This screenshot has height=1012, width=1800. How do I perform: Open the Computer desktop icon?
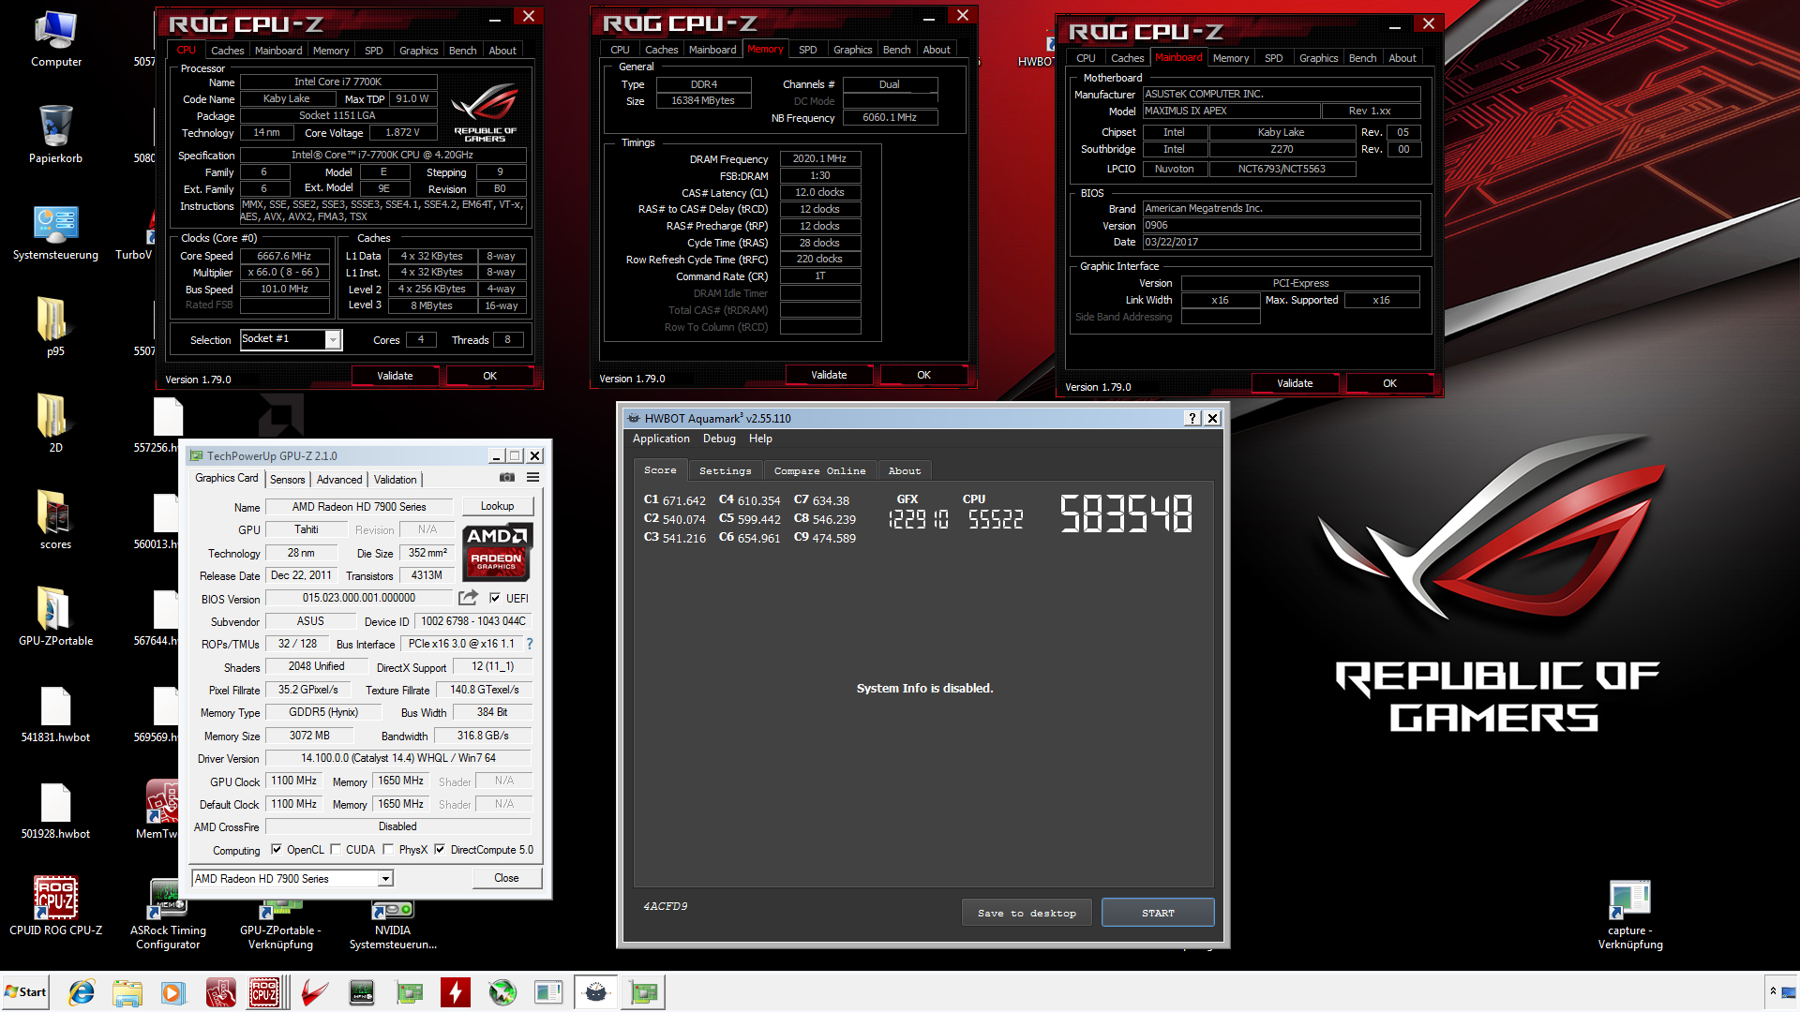coord(56,39)
